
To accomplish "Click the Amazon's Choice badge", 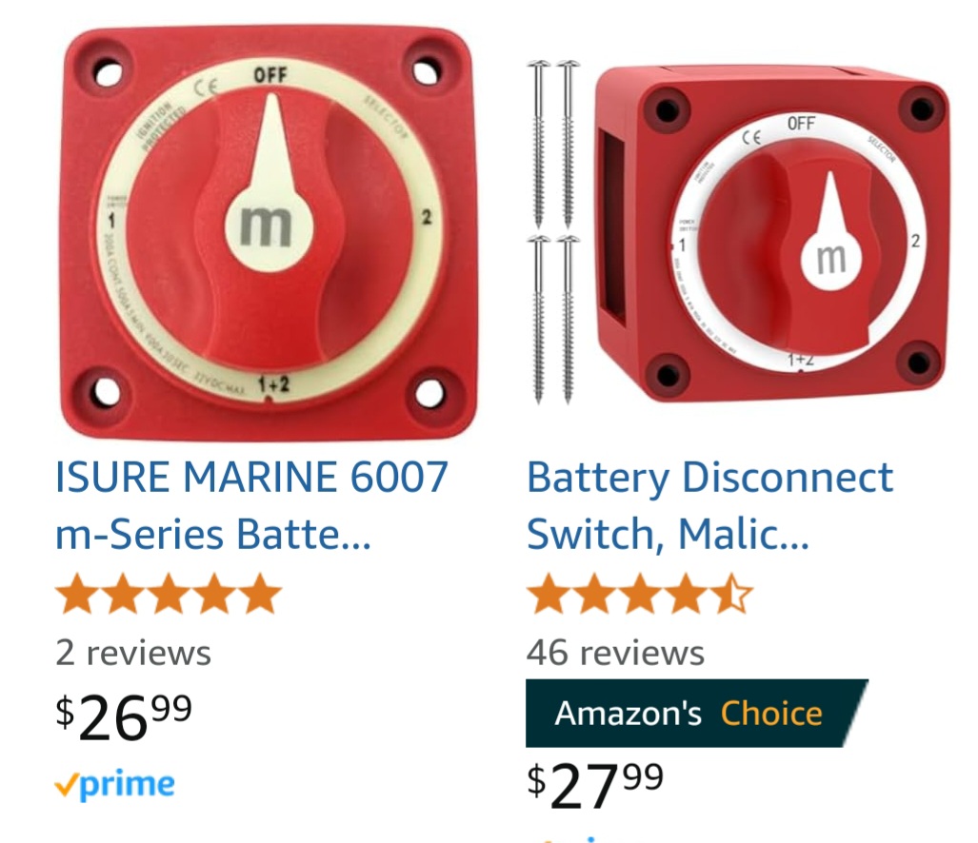I will 695,714.
